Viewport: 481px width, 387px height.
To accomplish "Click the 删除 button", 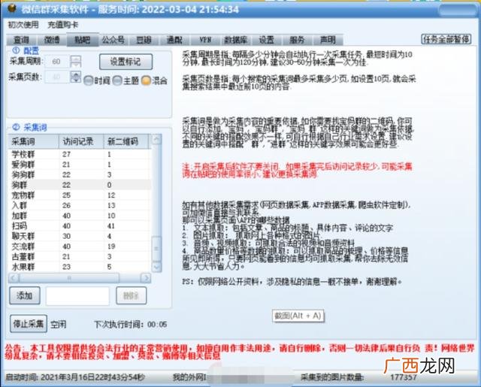I will click(131, 295).
